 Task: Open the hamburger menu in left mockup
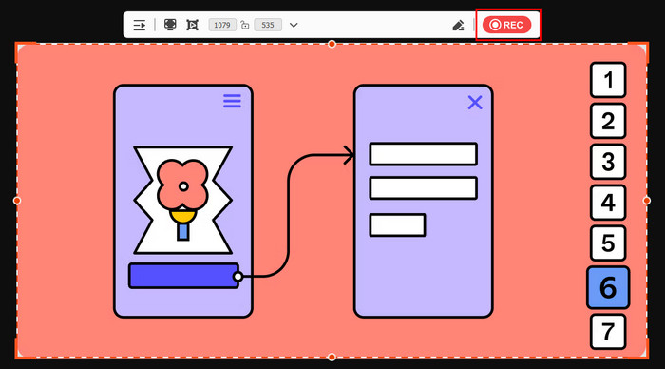(x=232, y=101)
